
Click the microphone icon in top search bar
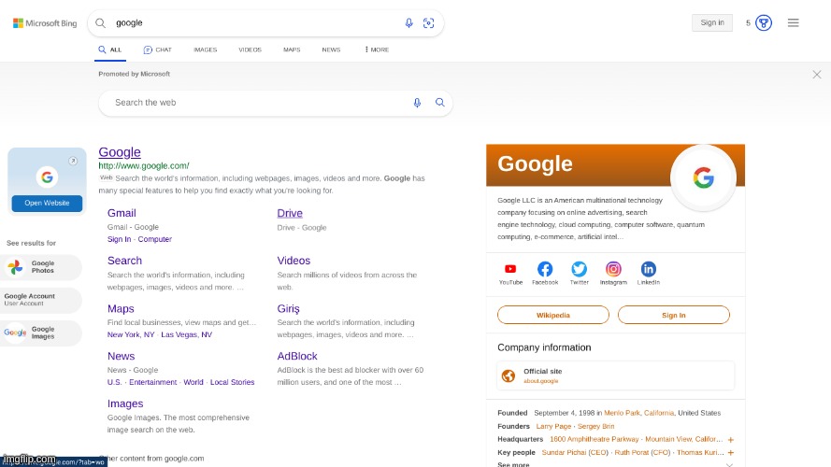tap(408, 23)
